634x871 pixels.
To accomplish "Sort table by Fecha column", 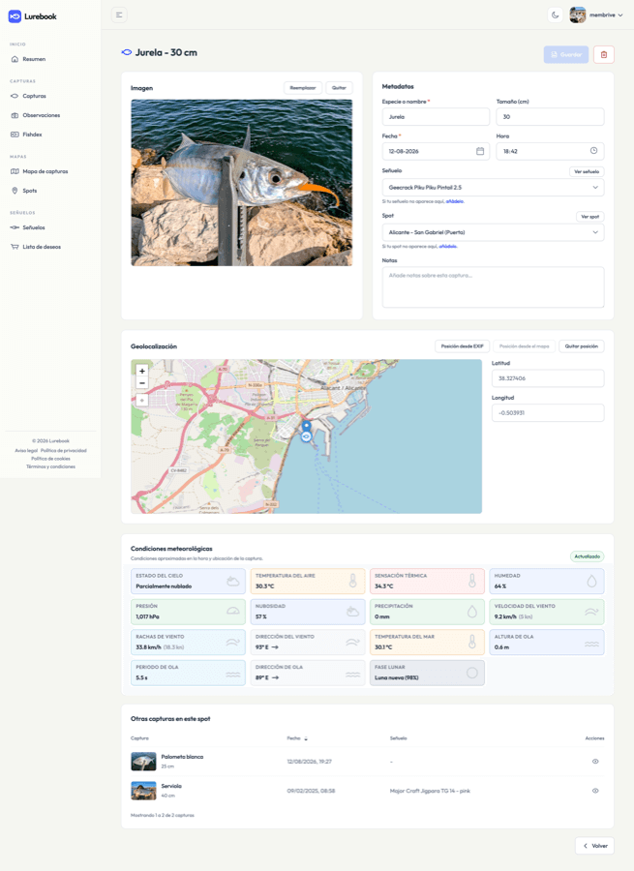I will tap(297, 738).
